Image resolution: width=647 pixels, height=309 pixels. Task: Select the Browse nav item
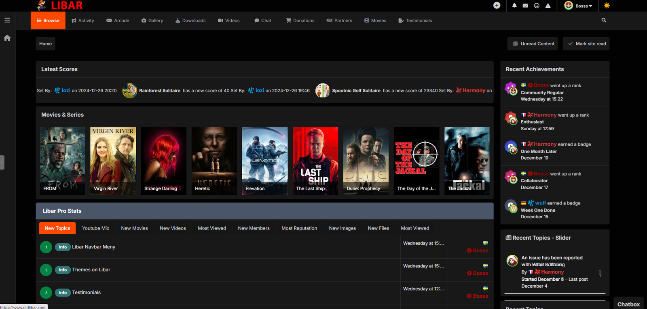coord(48,21)
